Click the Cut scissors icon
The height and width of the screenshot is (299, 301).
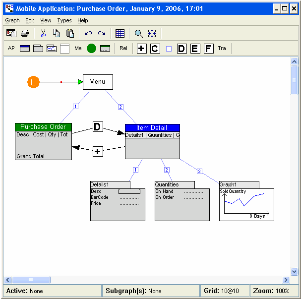point(43,33)
